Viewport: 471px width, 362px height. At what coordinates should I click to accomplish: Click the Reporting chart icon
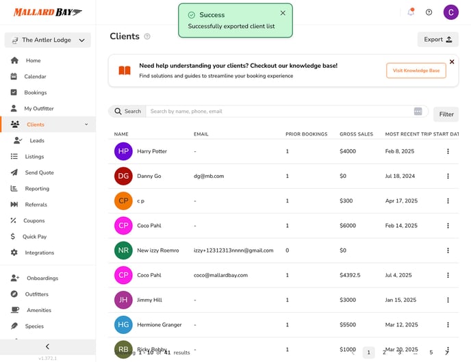(14, 188)
